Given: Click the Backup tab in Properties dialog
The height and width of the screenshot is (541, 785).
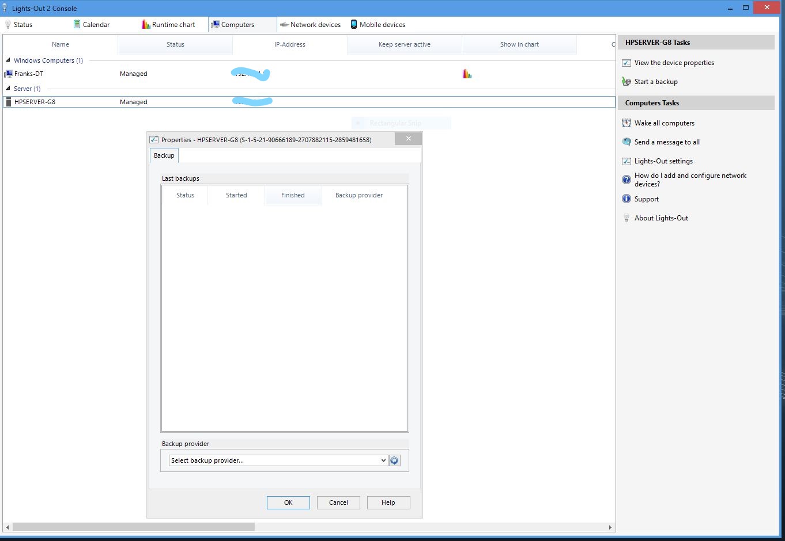Looking at the screenshot, I should (x=164, y=155).
